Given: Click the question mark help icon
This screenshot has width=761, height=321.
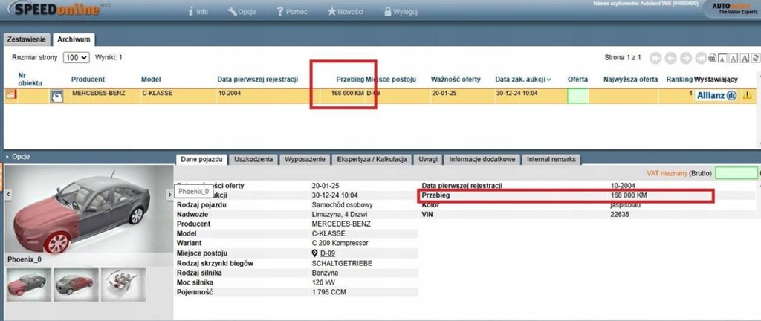Looking at the screenshot, I should [280, 11].
